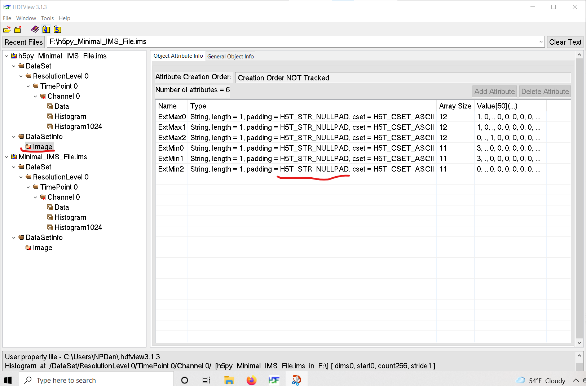Click the Add Attribute button
The width and height of the screenshot is (586, 386).
click(494, 92)
